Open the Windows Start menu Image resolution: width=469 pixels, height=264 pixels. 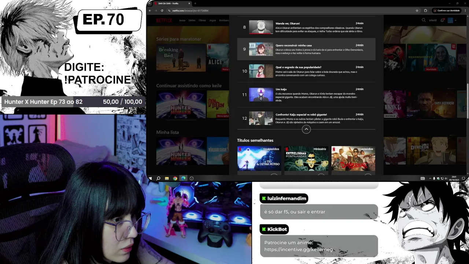[x=150, y=178]
